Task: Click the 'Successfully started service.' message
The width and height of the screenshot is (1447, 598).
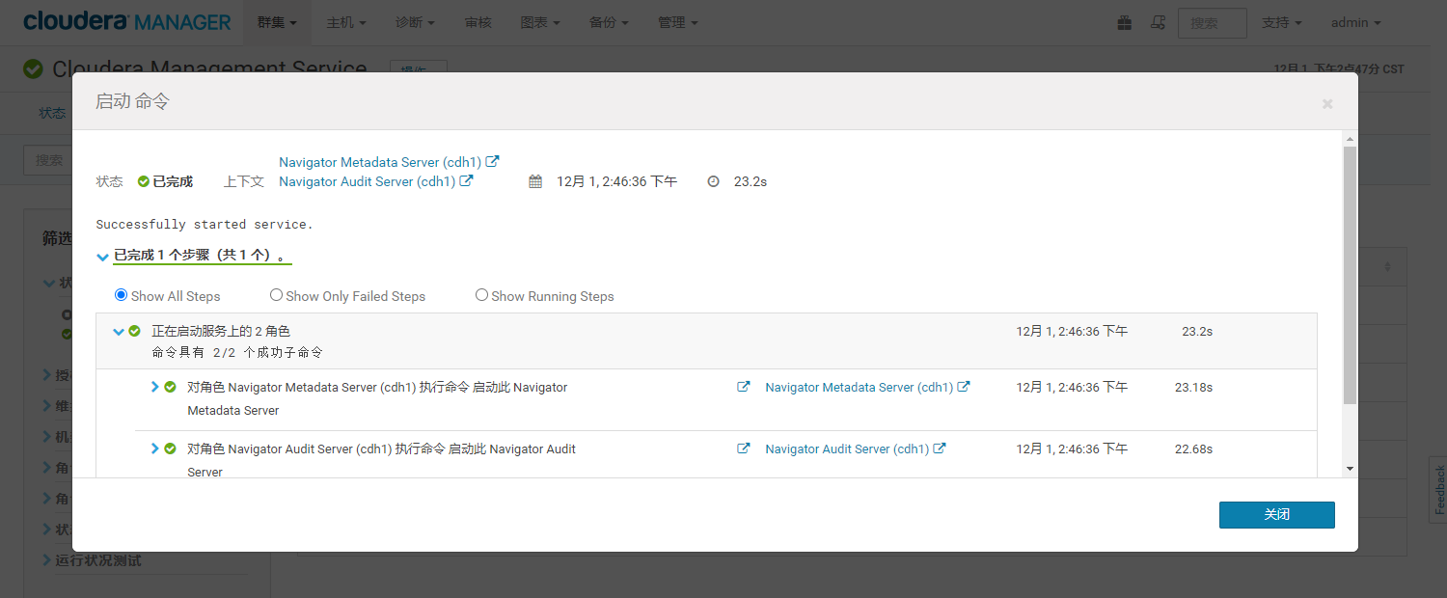Action: (205, 224)
